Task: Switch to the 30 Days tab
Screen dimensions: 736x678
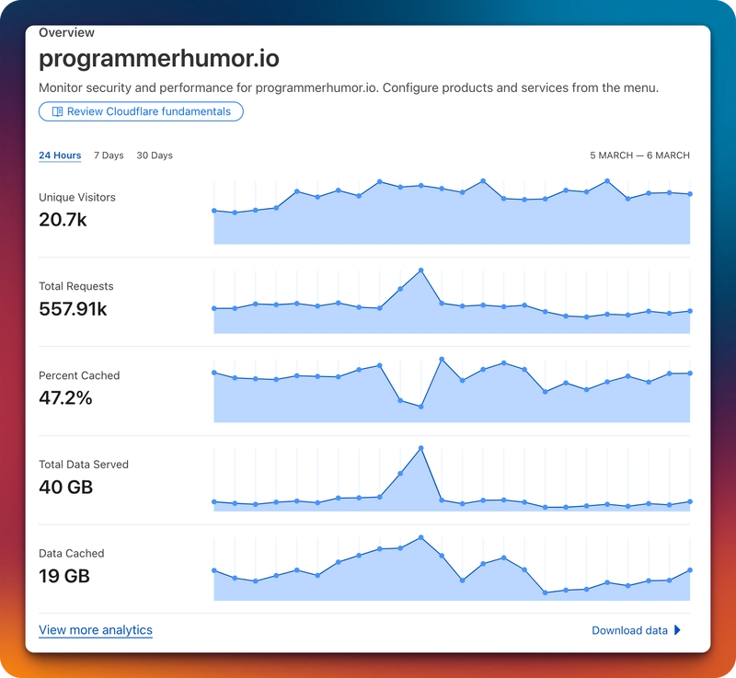Action: tap(155, 155)
